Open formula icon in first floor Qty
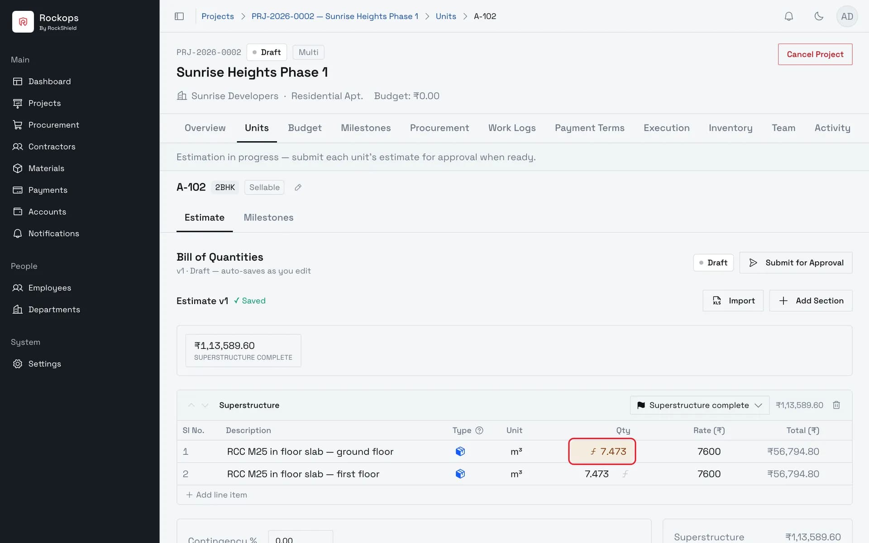 (x=625, y=474)
